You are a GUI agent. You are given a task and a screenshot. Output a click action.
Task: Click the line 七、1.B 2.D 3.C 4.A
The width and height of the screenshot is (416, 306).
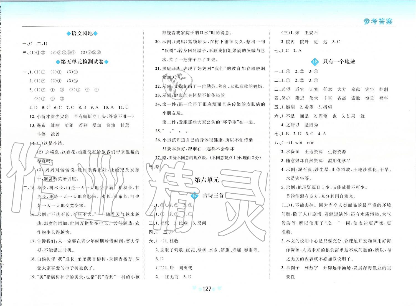(300, 134)
